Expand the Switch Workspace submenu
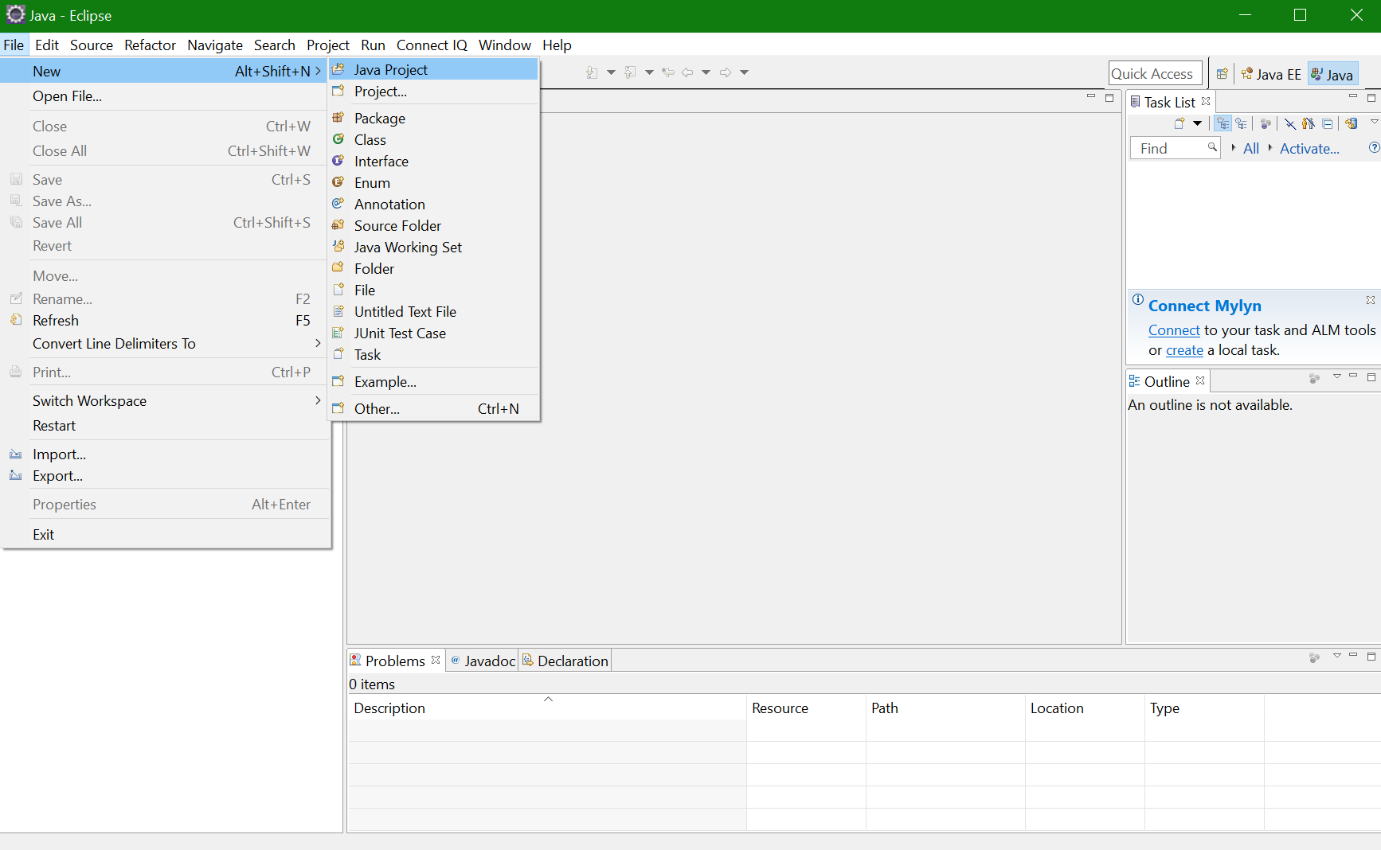 click(166, 400)
